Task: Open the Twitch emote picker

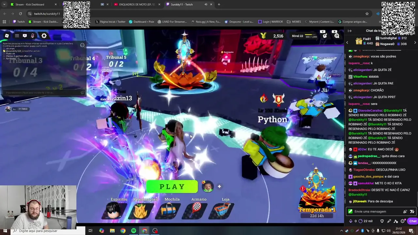Action: click(x=405, y=211)
